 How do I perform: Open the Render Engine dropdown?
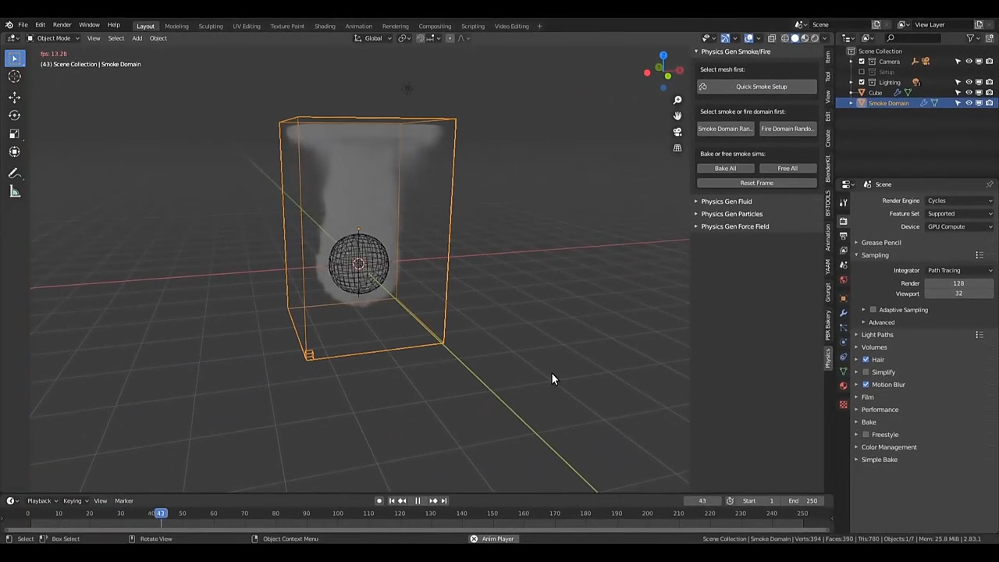coord(959,201)
